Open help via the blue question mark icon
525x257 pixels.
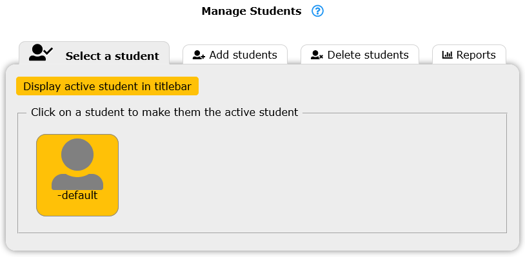pyautogui.click(x=317, y=12)
